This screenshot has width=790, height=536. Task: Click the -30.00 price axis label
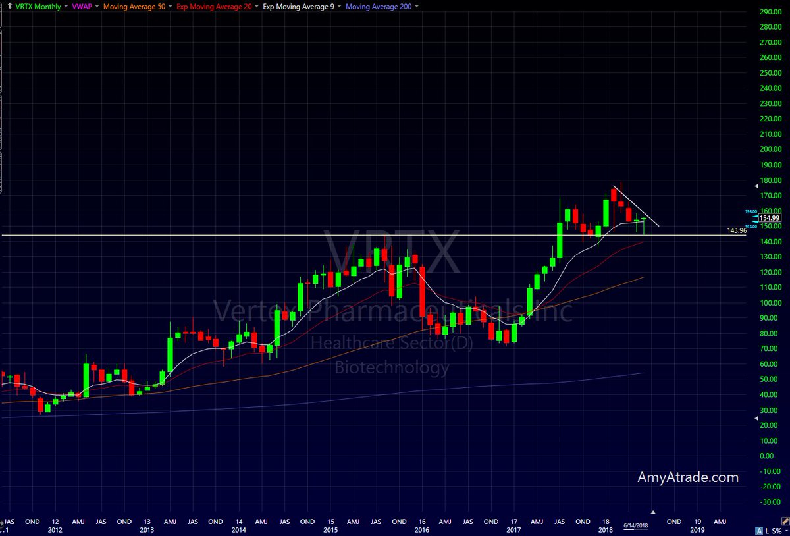tap(770, 502)
